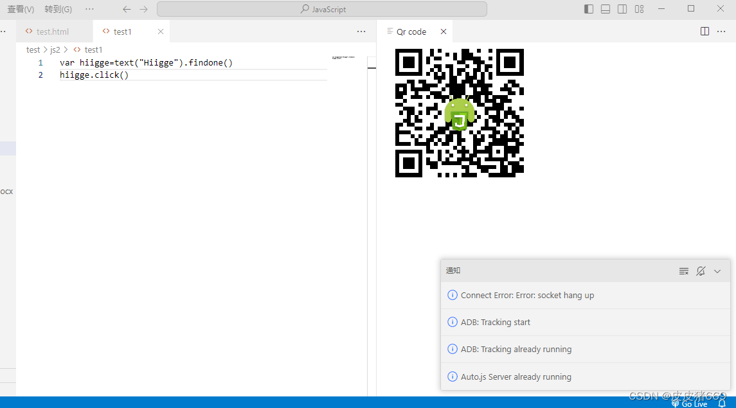736x408 pixels.
Task: Open notifications bell in the status bar
Action: 722,404
